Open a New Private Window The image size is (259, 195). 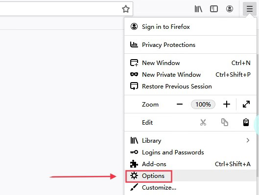[190, 74]
